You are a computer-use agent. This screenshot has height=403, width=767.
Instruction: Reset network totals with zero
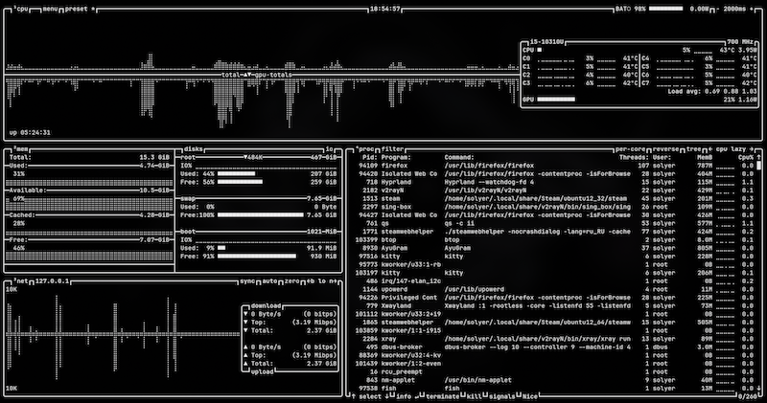(291, 282)
